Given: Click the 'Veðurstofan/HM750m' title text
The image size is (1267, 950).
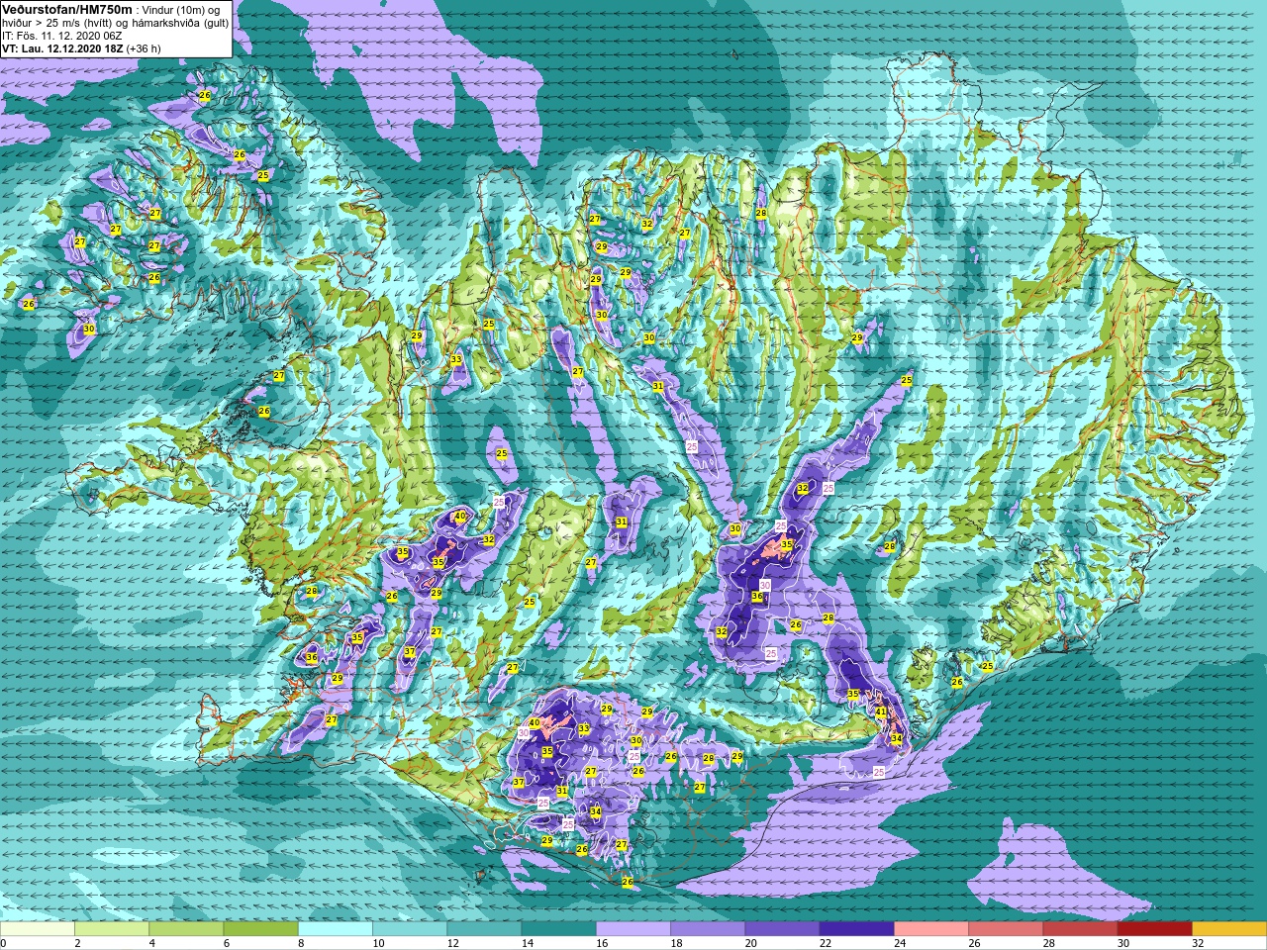Looking at the screenshot, I should tap(67, 9).
